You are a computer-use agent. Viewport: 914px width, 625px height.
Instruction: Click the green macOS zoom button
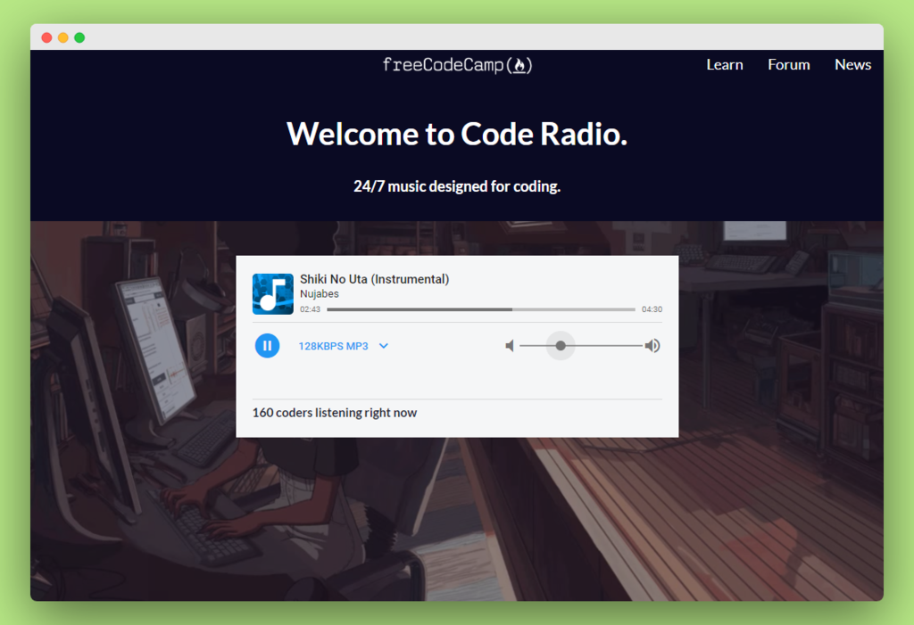pyautogui.click(x=79, y=37)
